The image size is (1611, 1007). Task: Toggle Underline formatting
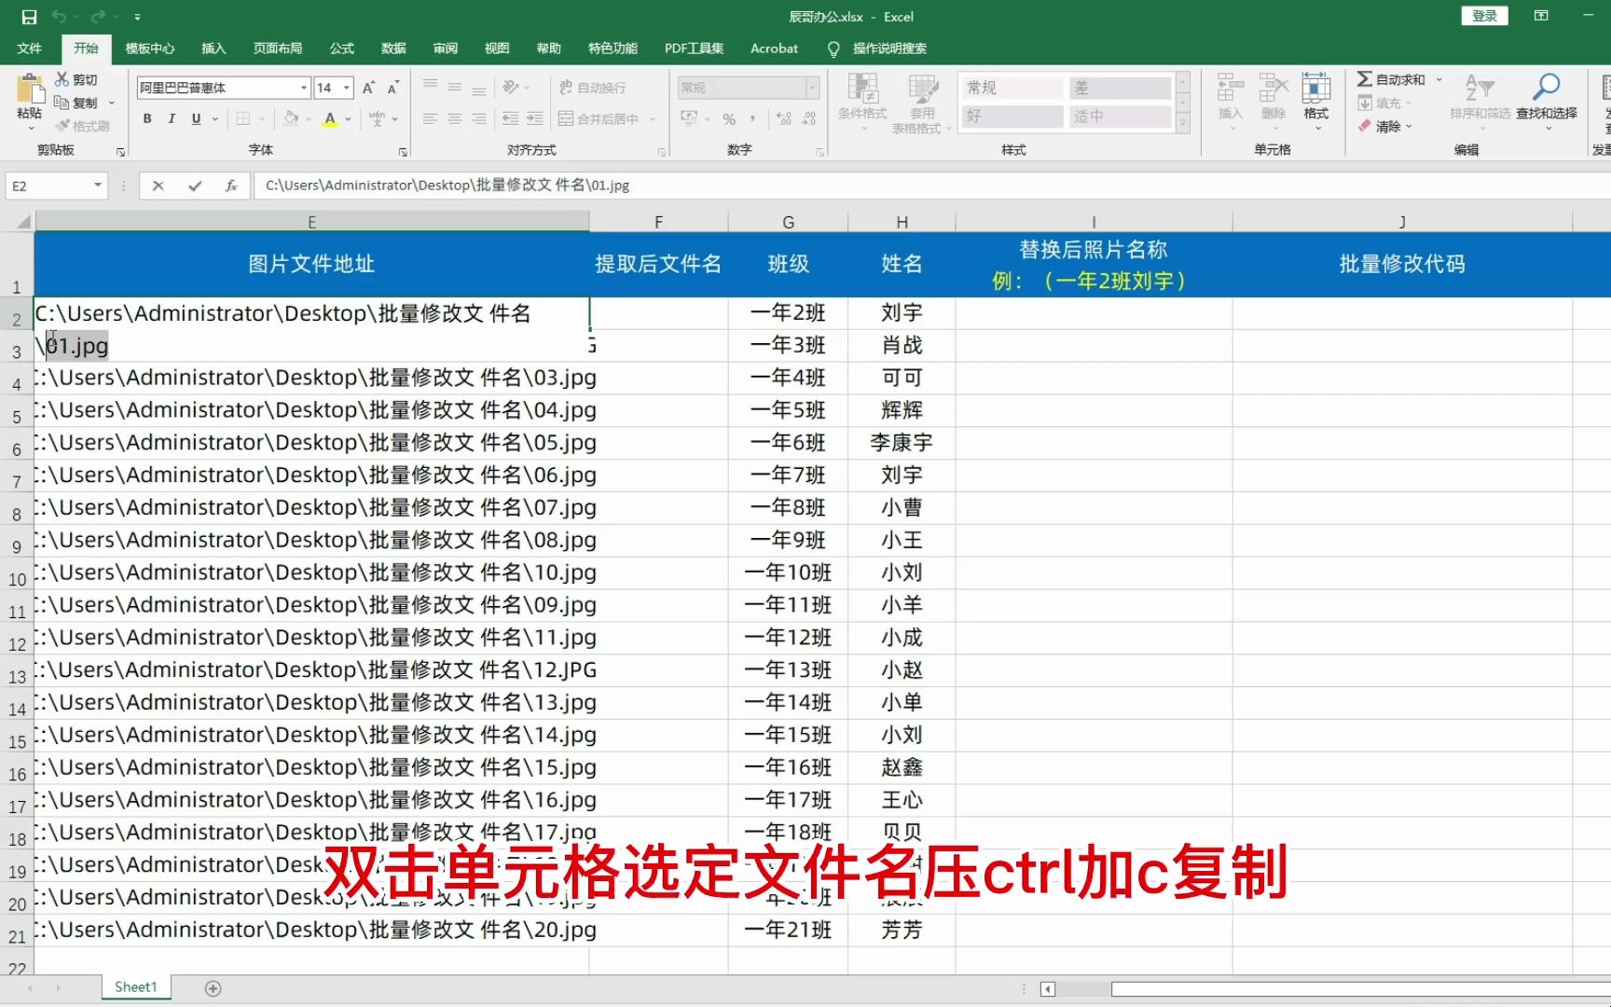point(196,118)
